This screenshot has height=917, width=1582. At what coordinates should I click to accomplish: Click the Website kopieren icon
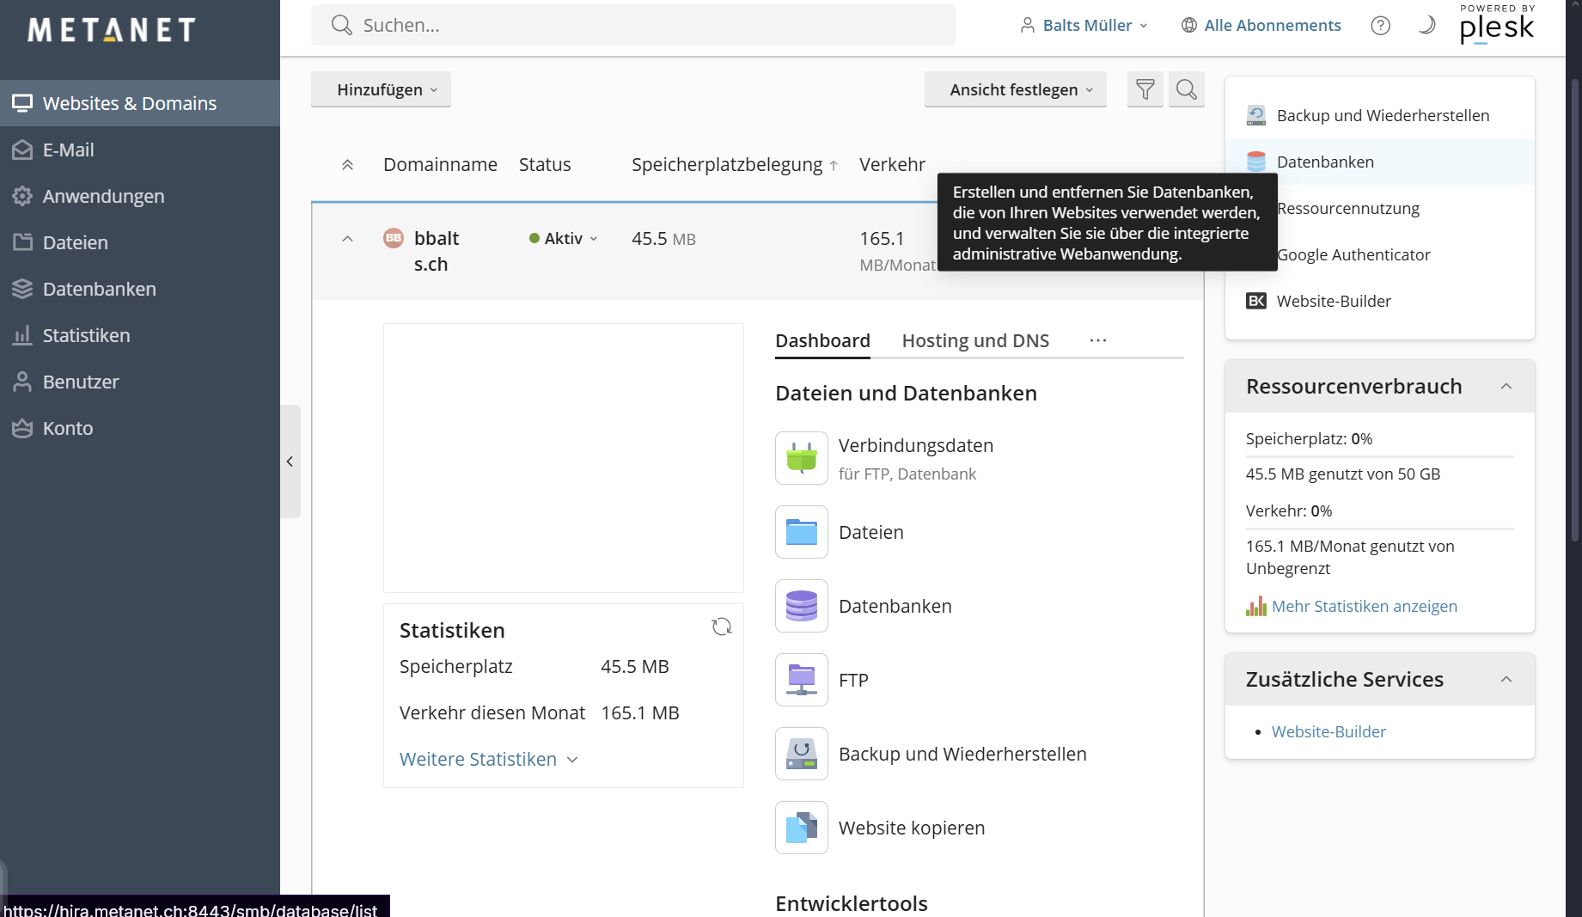[x=801, y=828]
